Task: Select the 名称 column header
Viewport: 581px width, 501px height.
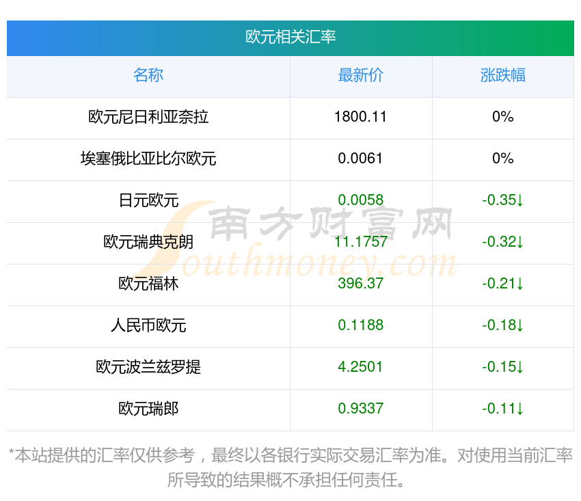Action: (x=148, y=75)
